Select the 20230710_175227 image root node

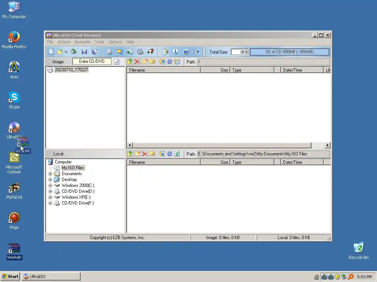pyautogui.click(x=71, y=70)
